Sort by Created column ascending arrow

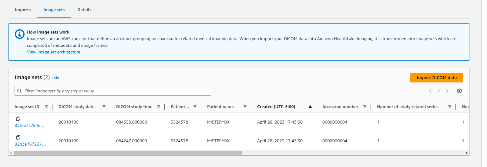(x=310, y=107)
